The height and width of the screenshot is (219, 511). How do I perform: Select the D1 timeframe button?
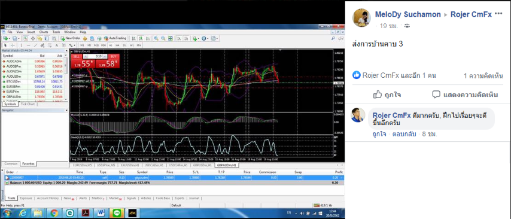tap(125, 45)
